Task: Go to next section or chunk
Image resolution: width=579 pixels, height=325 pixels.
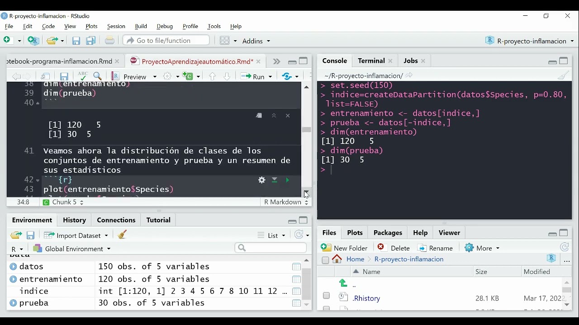Action: (x=227, y=76)
